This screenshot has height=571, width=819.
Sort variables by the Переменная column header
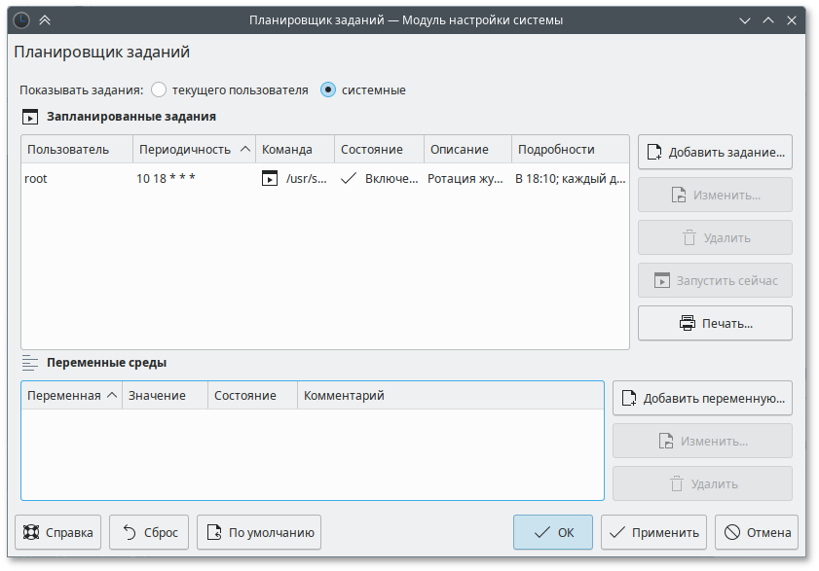pyautogui.click(x=70, y=396)
